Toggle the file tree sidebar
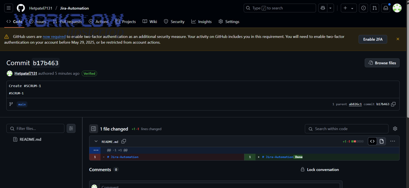The height and width of the screenshot is (188, 409). click(94, 129)
